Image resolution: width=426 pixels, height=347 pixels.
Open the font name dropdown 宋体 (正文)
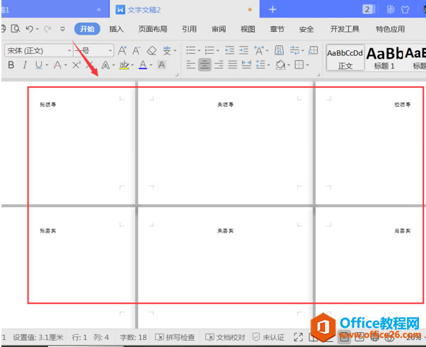click(39, 50)
